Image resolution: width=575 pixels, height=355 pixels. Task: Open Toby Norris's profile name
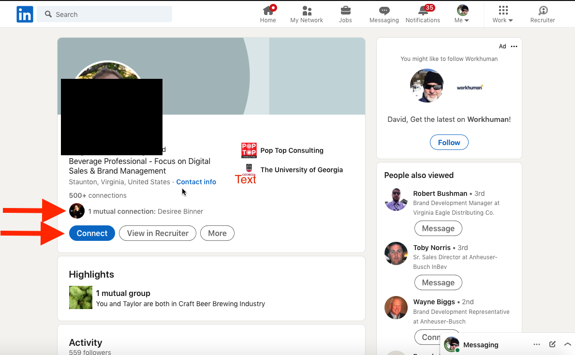point(432,248)
